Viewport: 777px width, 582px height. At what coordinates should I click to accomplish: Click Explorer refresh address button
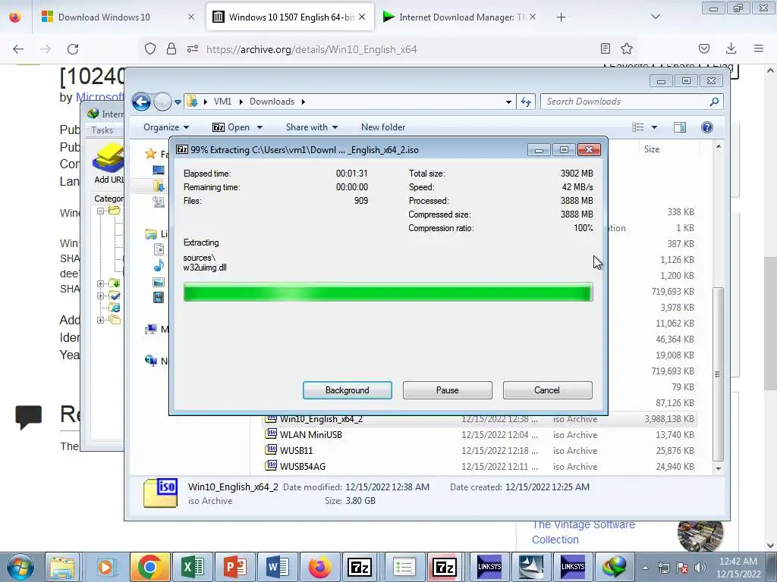click(x=526, y=102)
